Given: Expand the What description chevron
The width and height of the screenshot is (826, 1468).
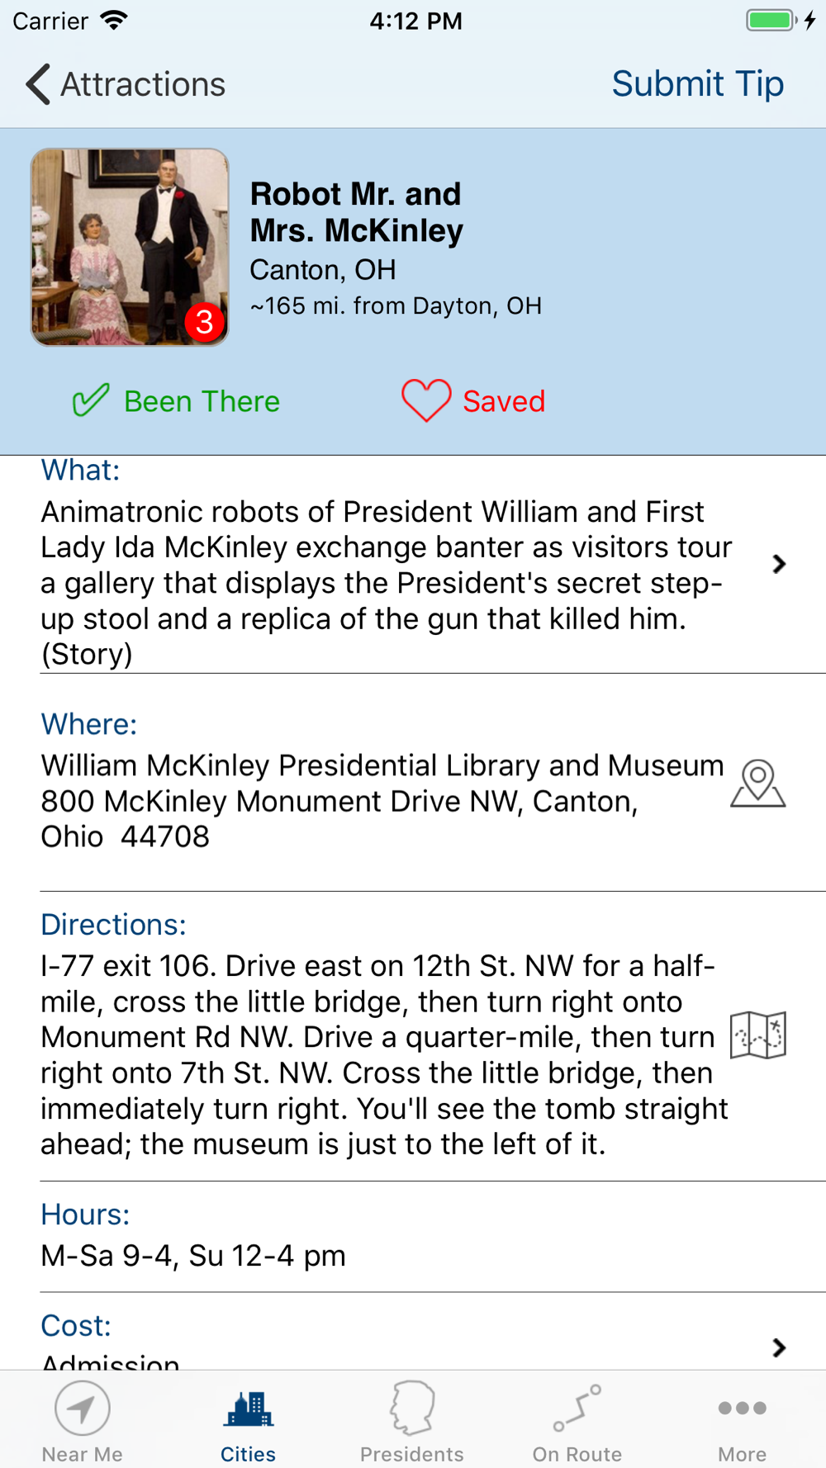Looking at the screenshot, I should [x=778, y=564].
